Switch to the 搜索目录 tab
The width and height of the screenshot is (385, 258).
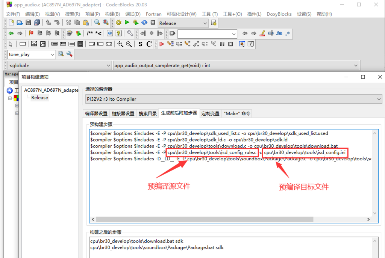coord(147,113)
